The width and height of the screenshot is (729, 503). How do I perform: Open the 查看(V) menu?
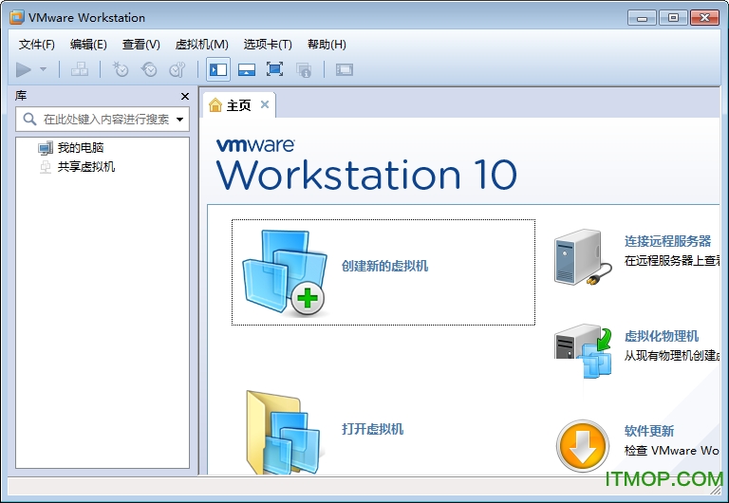(x=140, y=45)
